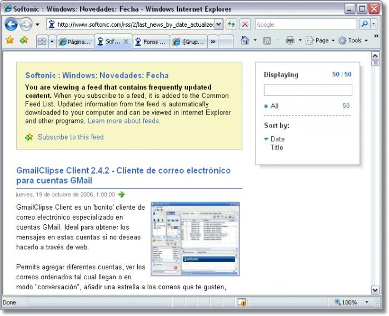The width and height of the screenshot is (389, 316).
Task: Expand hidden command bar items chevron
Action: click(x=376, y=36)
